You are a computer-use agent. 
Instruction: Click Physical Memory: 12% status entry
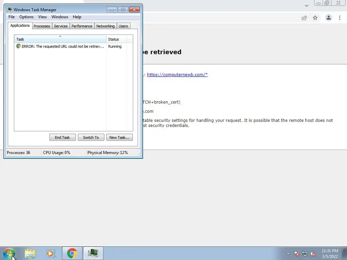tap(107, 153)
